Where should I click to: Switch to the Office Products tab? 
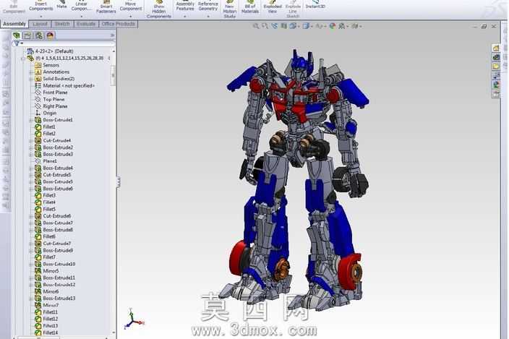[x=118, y=24]
